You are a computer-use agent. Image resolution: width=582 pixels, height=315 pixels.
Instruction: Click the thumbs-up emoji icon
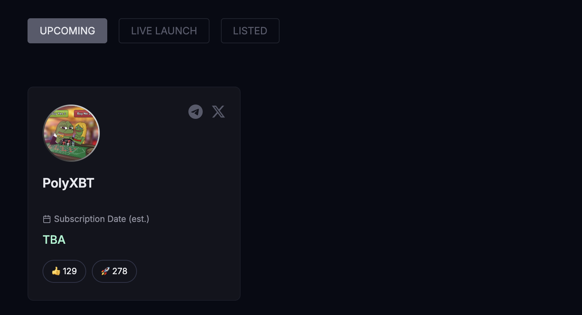(x=56, y=271)
